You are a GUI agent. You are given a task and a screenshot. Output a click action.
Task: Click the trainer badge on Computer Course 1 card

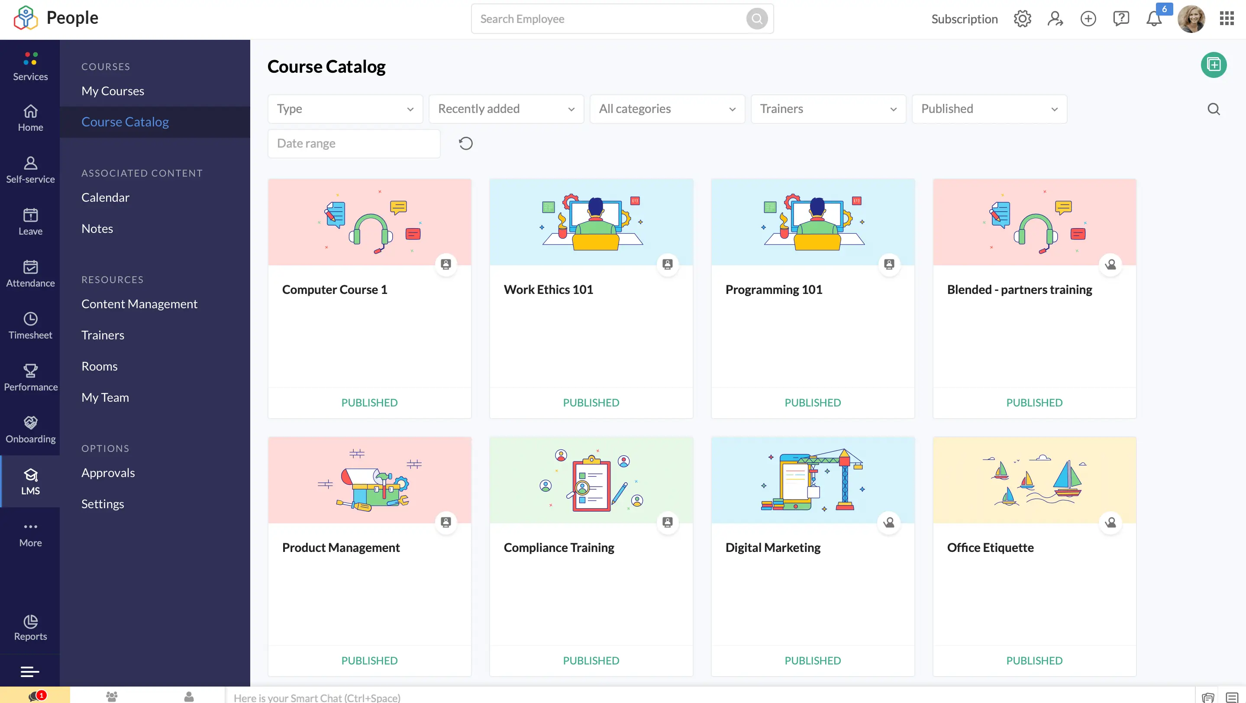(x=445, y=264)
